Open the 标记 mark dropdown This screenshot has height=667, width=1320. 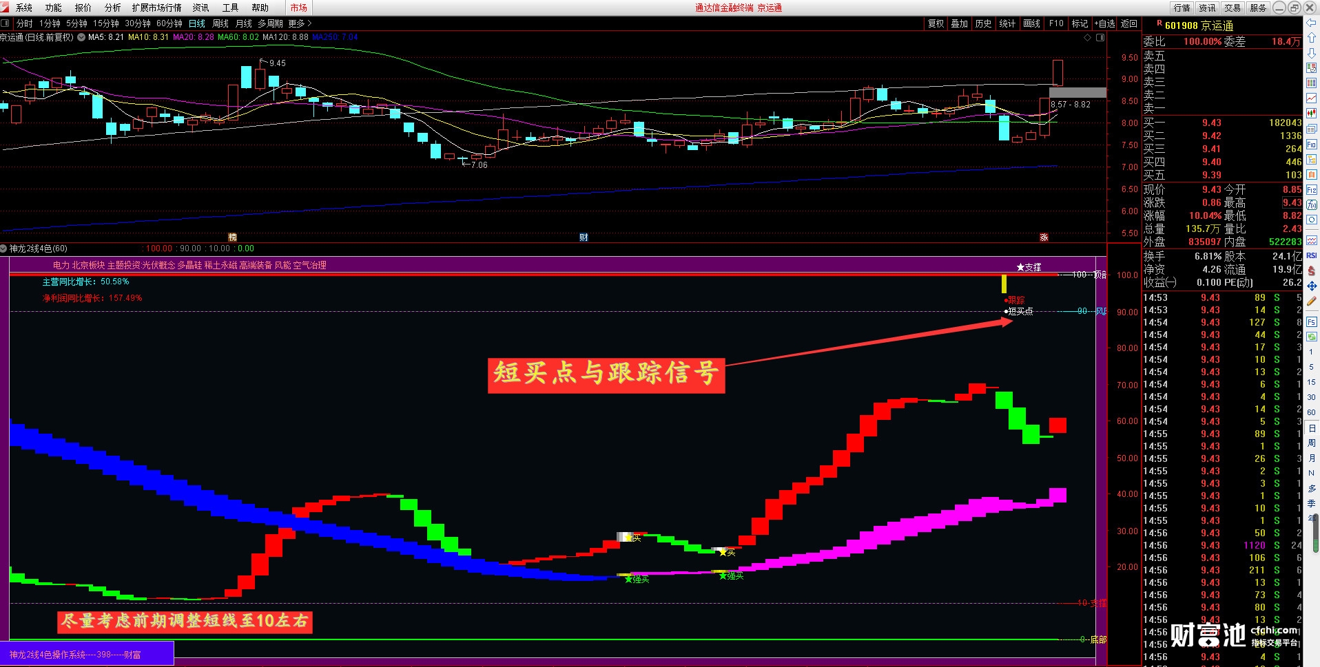click(1080, 23)
